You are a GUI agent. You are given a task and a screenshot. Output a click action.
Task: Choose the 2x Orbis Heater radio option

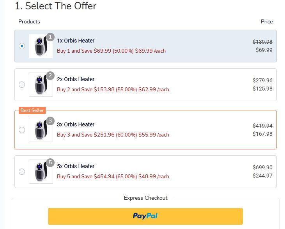click(22, 85)
